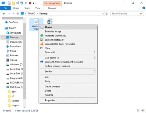Click the Forward navigation arrow

click(x=9, y=14)
